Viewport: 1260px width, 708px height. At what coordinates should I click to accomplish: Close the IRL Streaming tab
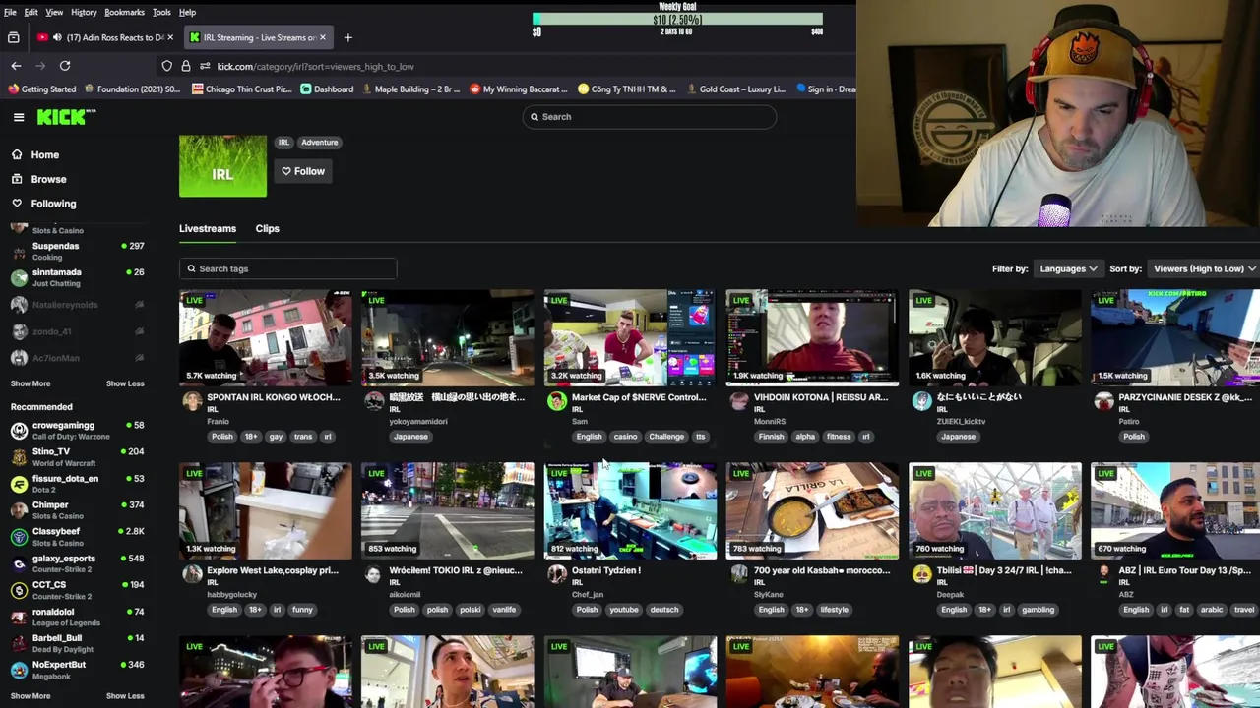[x=322, y=37]
